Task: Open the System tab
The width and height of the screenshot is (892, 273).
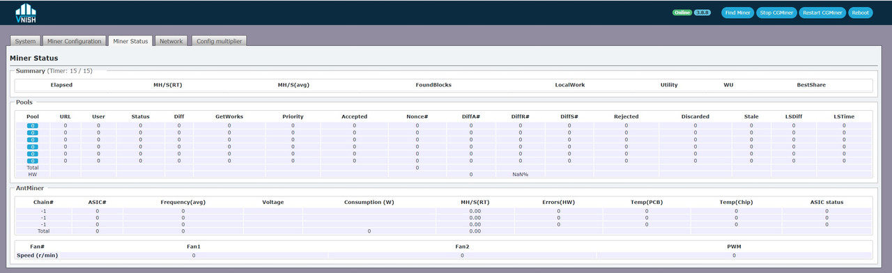Action: pos(25,41)
